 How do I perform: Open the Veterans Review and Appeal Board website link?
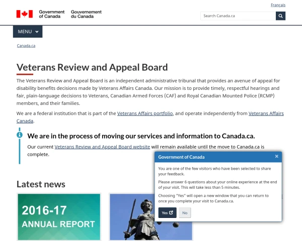point(102,147)
